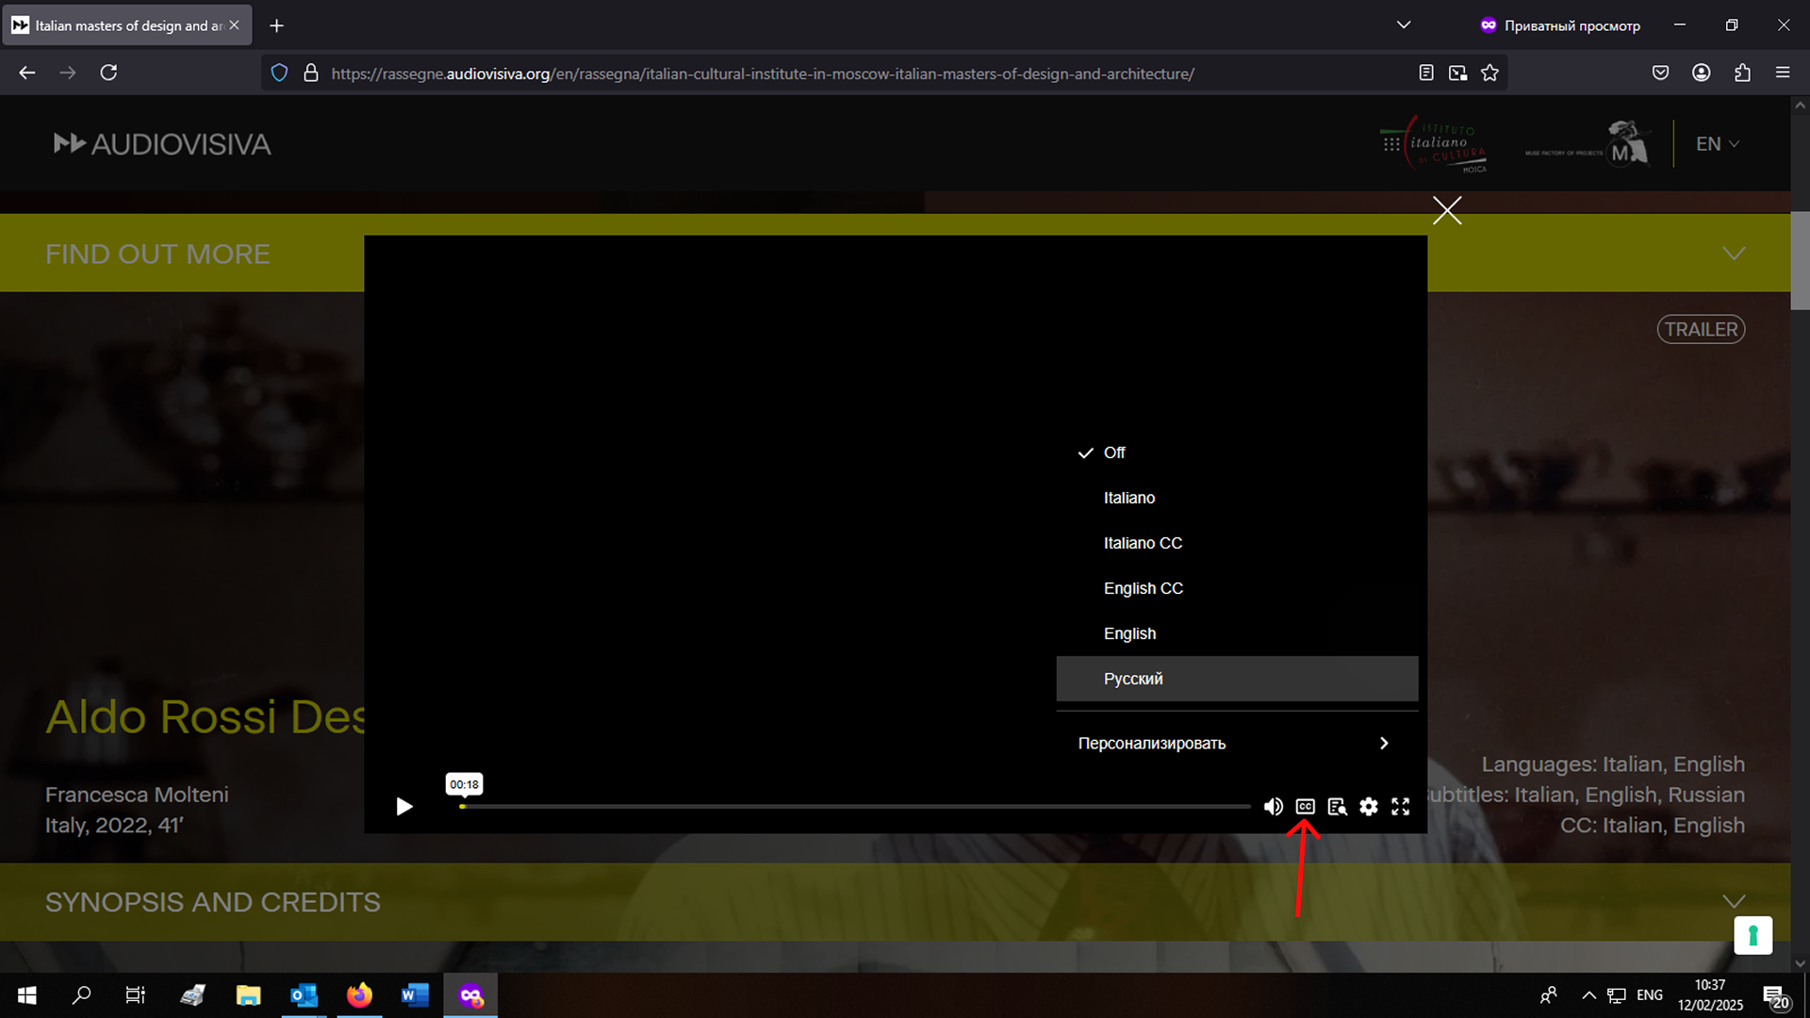
Task: Close the video overlay with X
Action: point(1447,210)
